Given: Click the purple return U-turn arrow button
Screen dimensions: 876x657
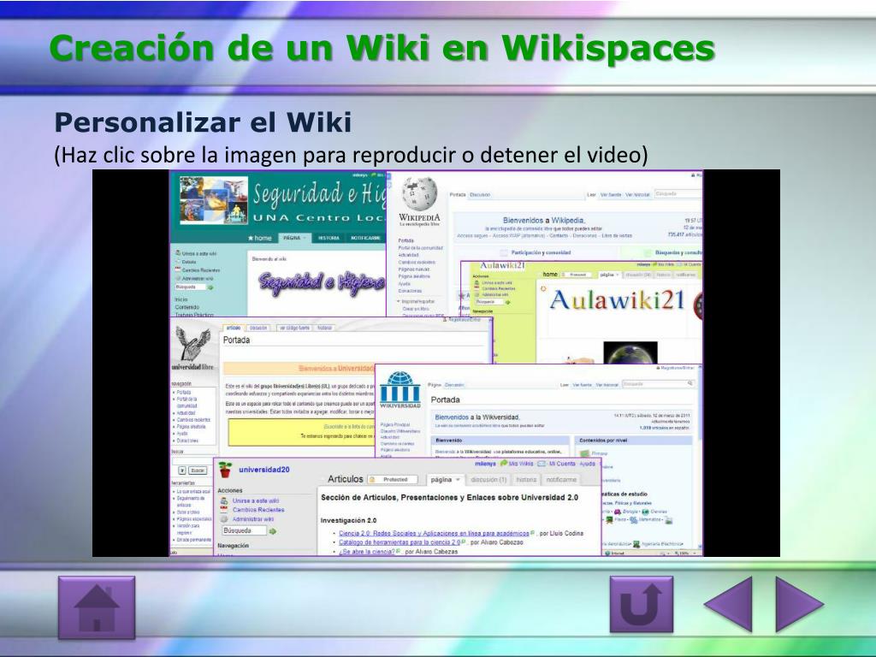Looking at the screenshot, I should coord(641,605).
